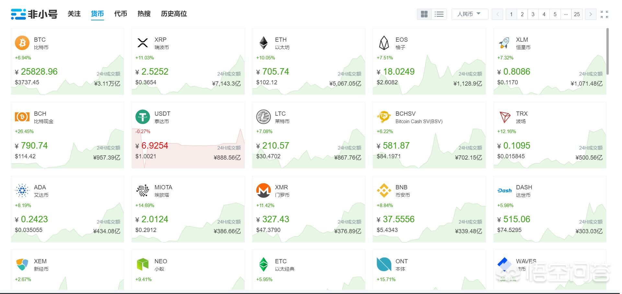This screenshot has height=294, width=622.
Task: Click ONT change +15.71%
Action: pos(386,279)
